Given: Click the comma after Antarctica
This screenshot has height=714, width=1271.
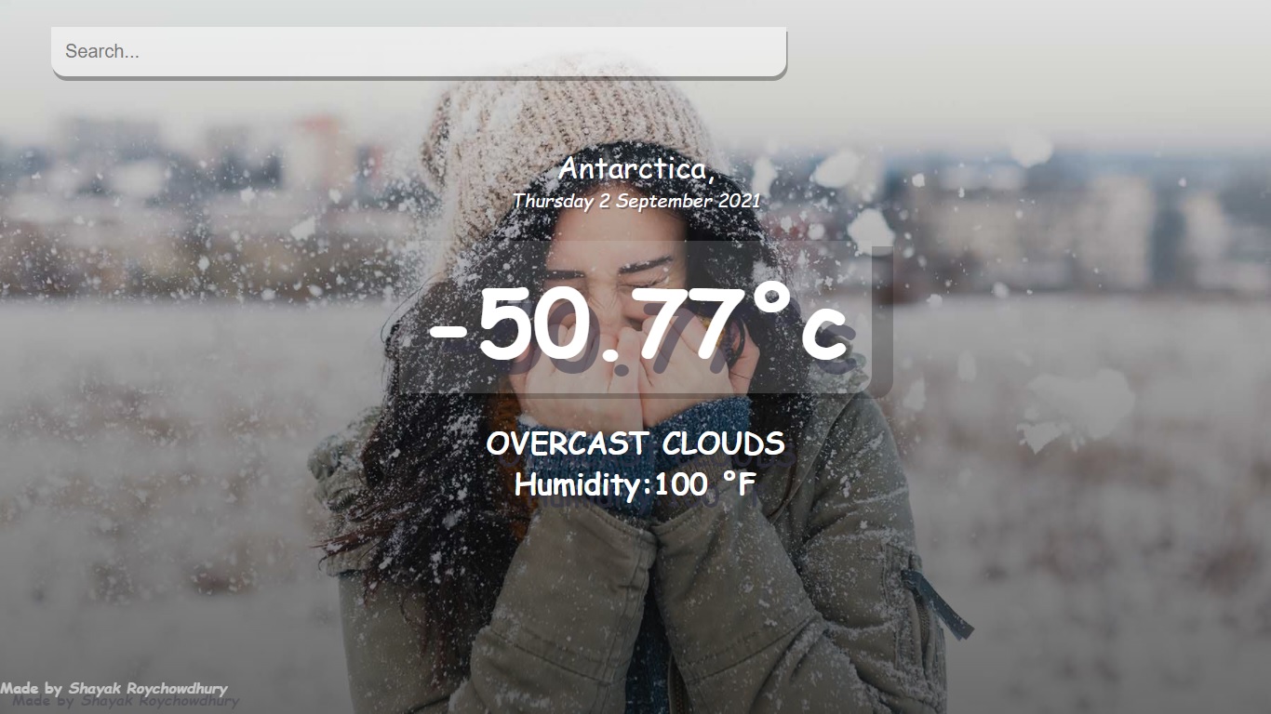Looking at the screenshot, I should click(x=711, y=177).
